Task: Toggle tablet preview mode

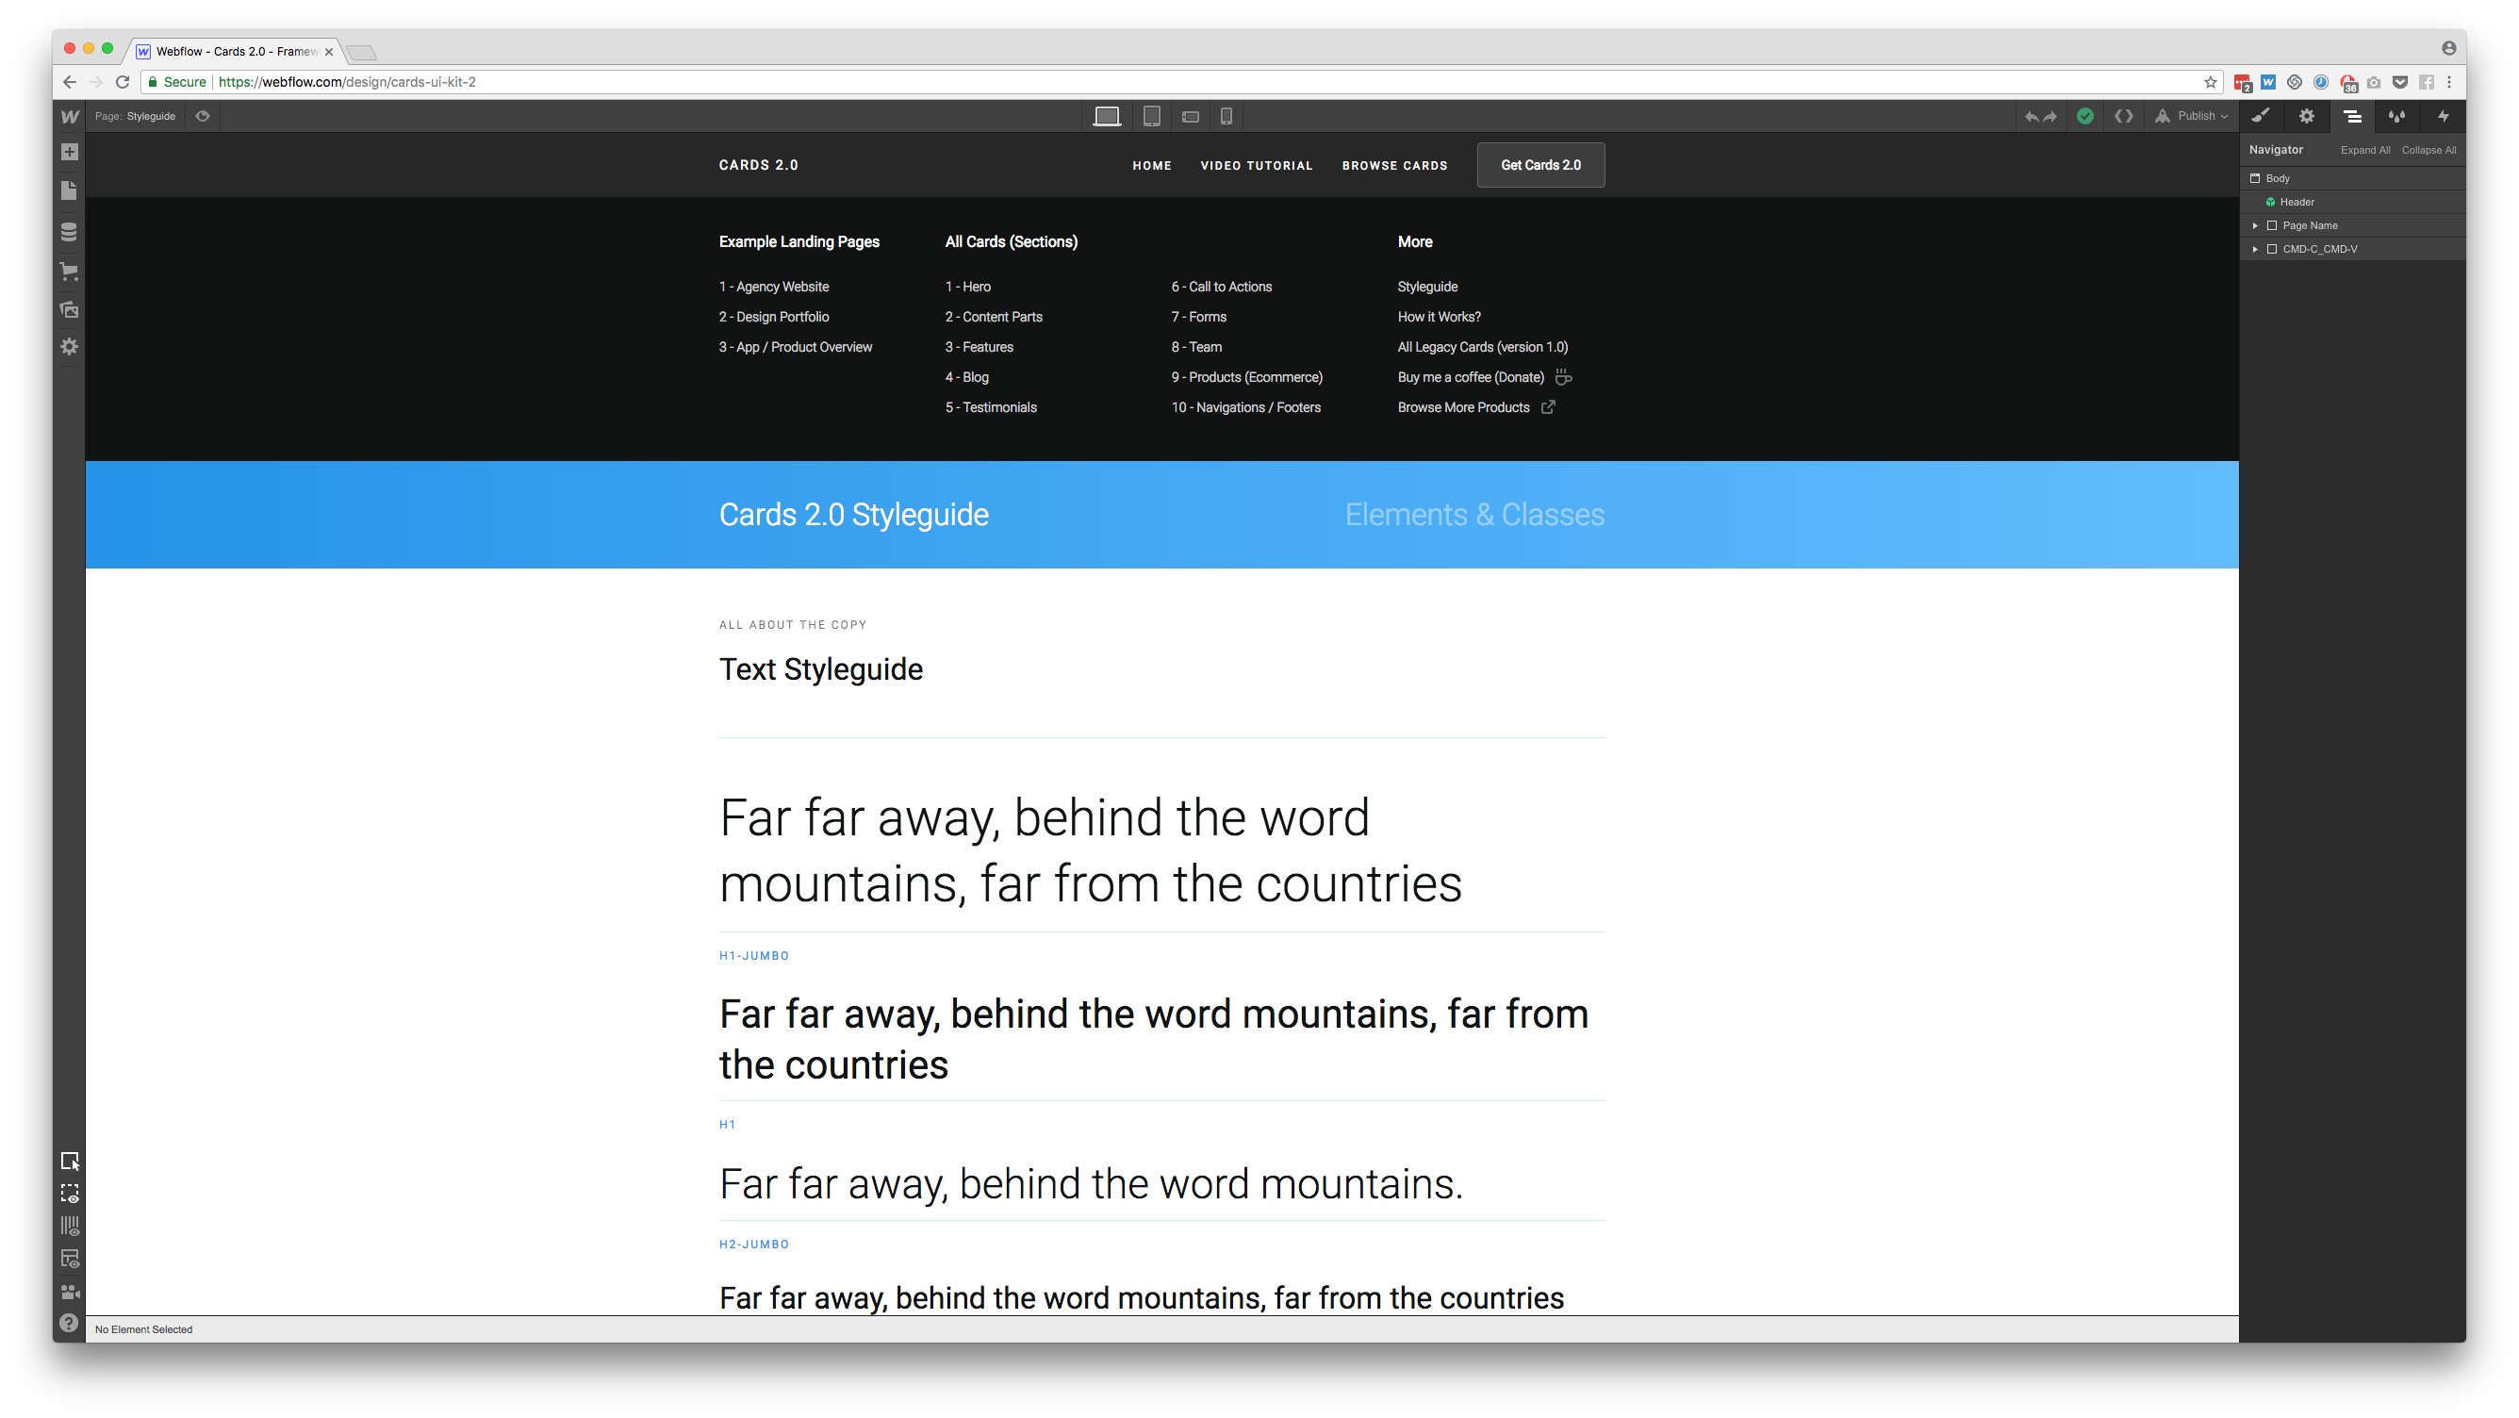Action: (x=1151, y=116)
